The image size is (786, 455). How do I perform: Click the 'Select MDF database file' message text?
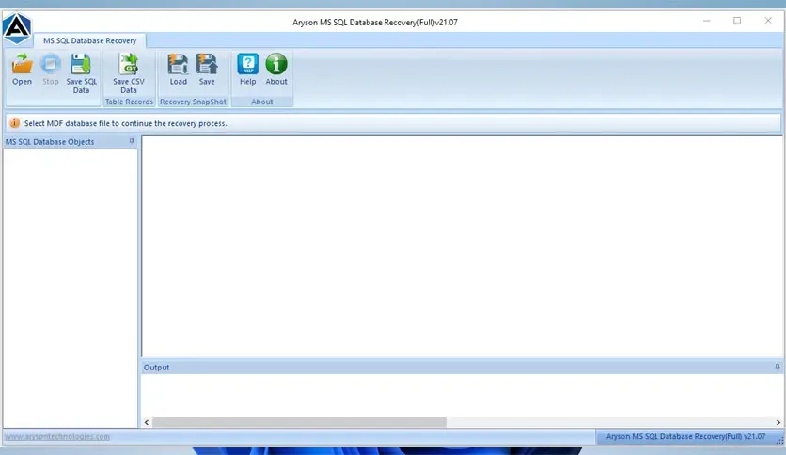click(125, 123)
